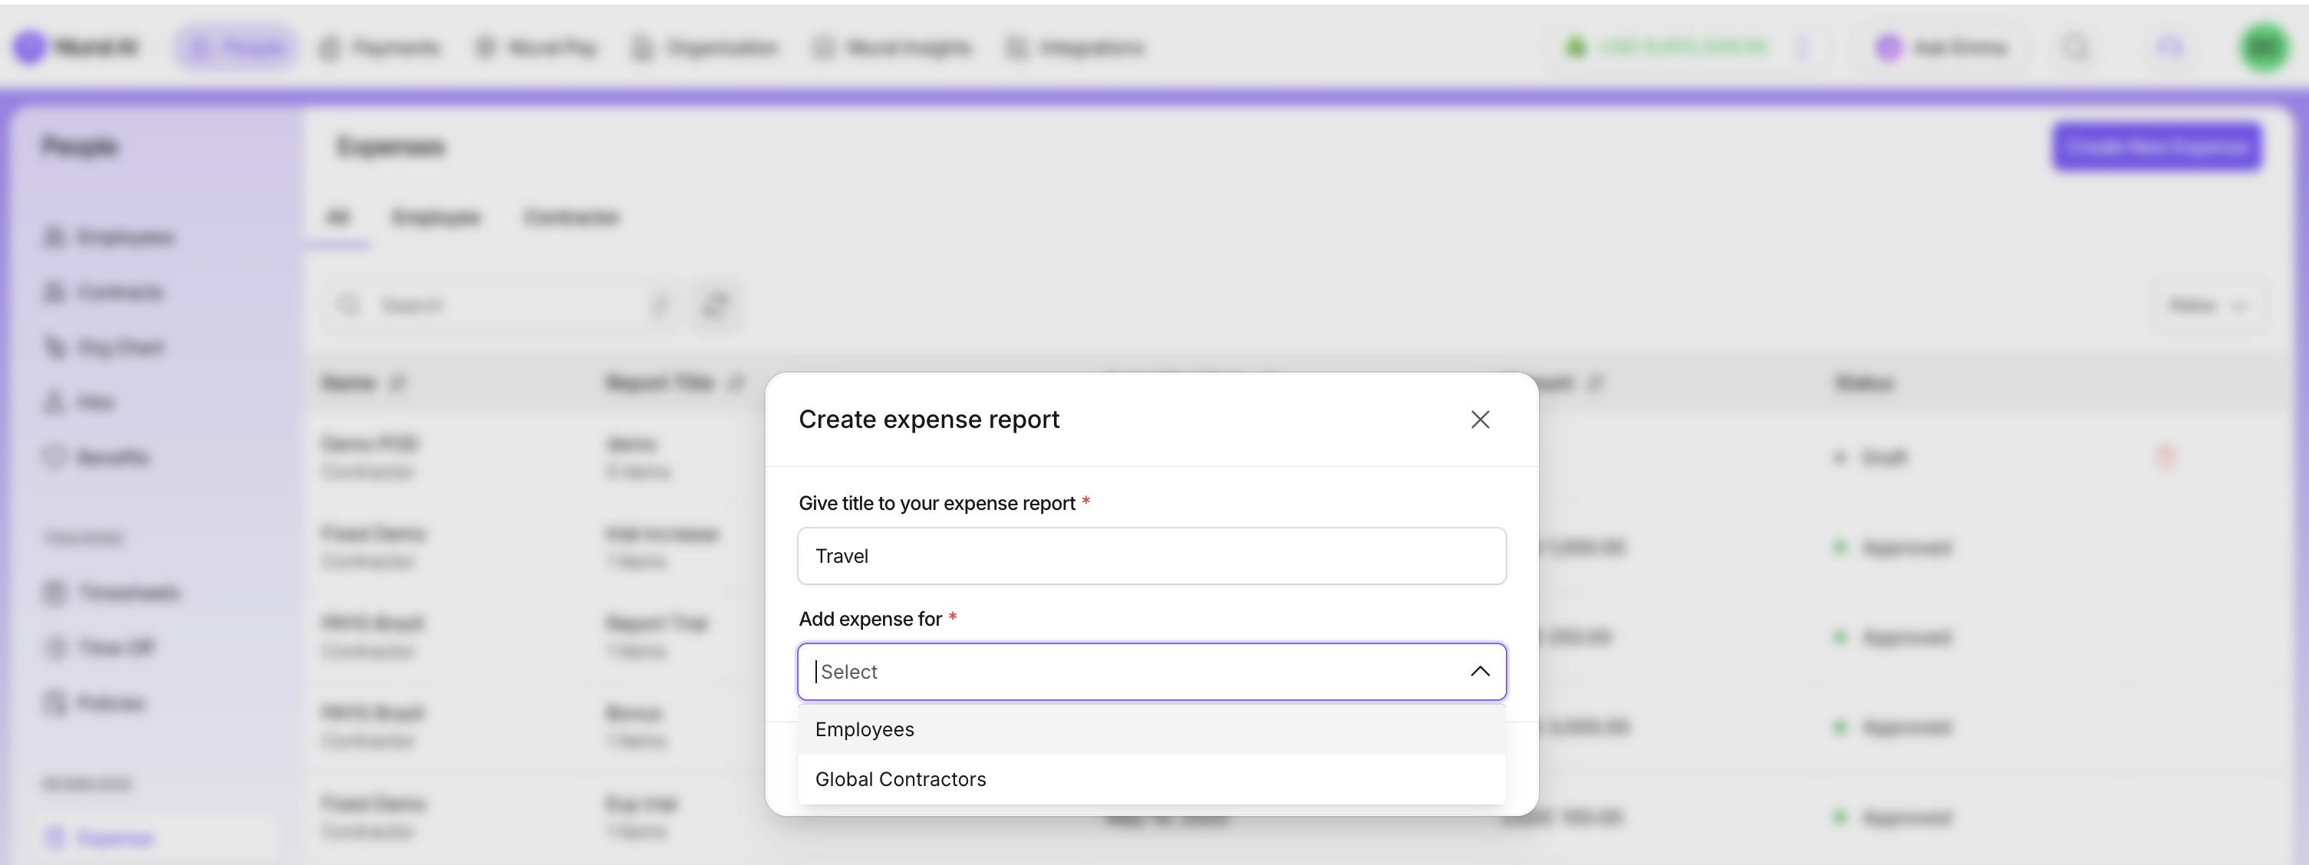Switch to the Contractor tab

tap(571, 217)
